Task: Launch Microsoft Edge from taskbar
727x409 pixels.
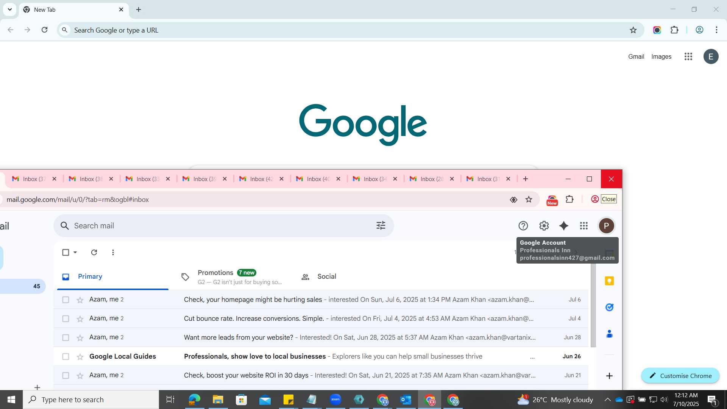Action: tap(194, 400)
